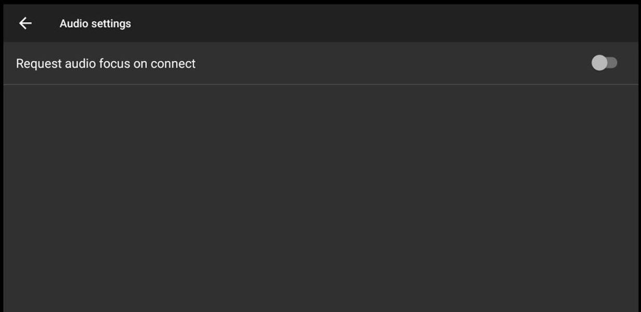Turn on the Request audio focus toggle
This screenshot has height=312, width=641.
click(x=604, y=63)
